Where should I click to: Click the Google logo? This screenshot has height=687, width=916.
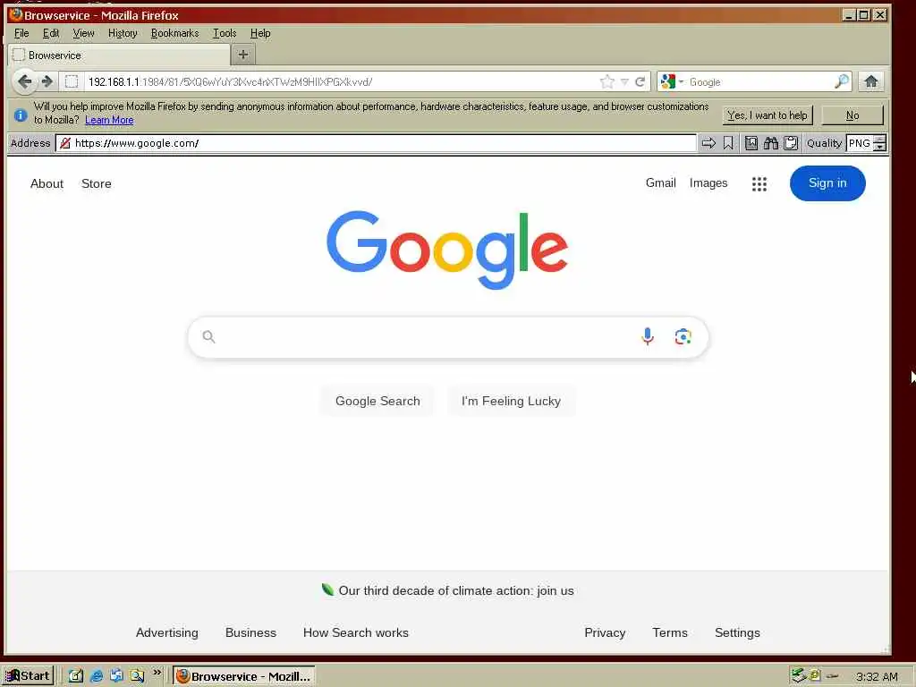click(x=447, y=250)
